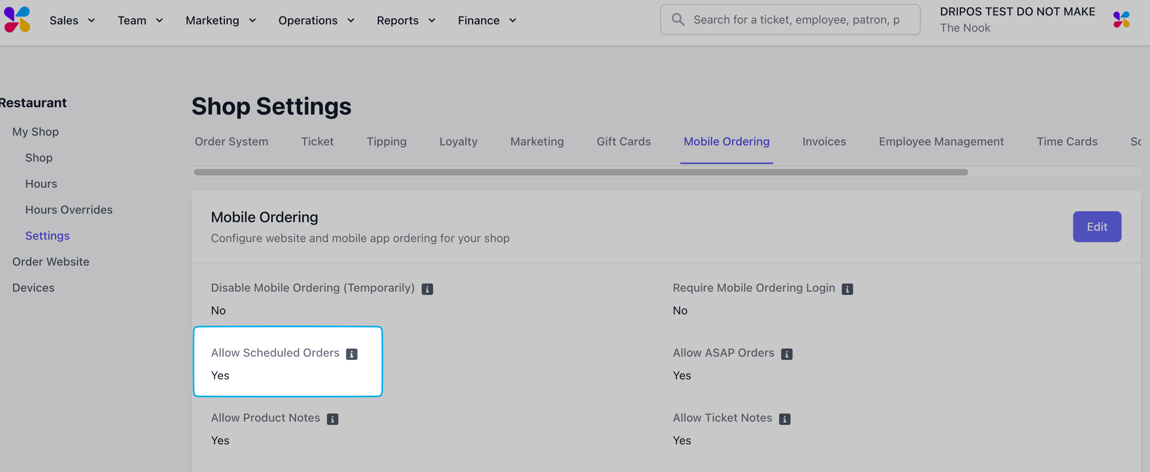This screenshot has width=1150, height=472.
Task: Click the search magnifier icon
Action: tap(677, 19)
